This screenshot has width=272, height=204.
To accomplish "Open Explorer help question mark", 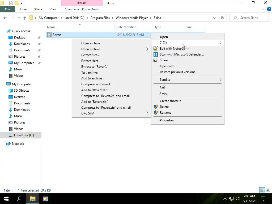I will [269, 9].
